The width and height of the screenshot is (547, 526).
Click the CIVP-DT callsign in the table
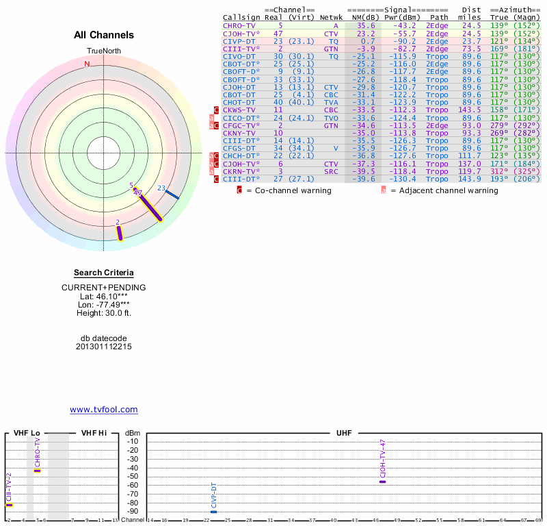tap(239, 40)
